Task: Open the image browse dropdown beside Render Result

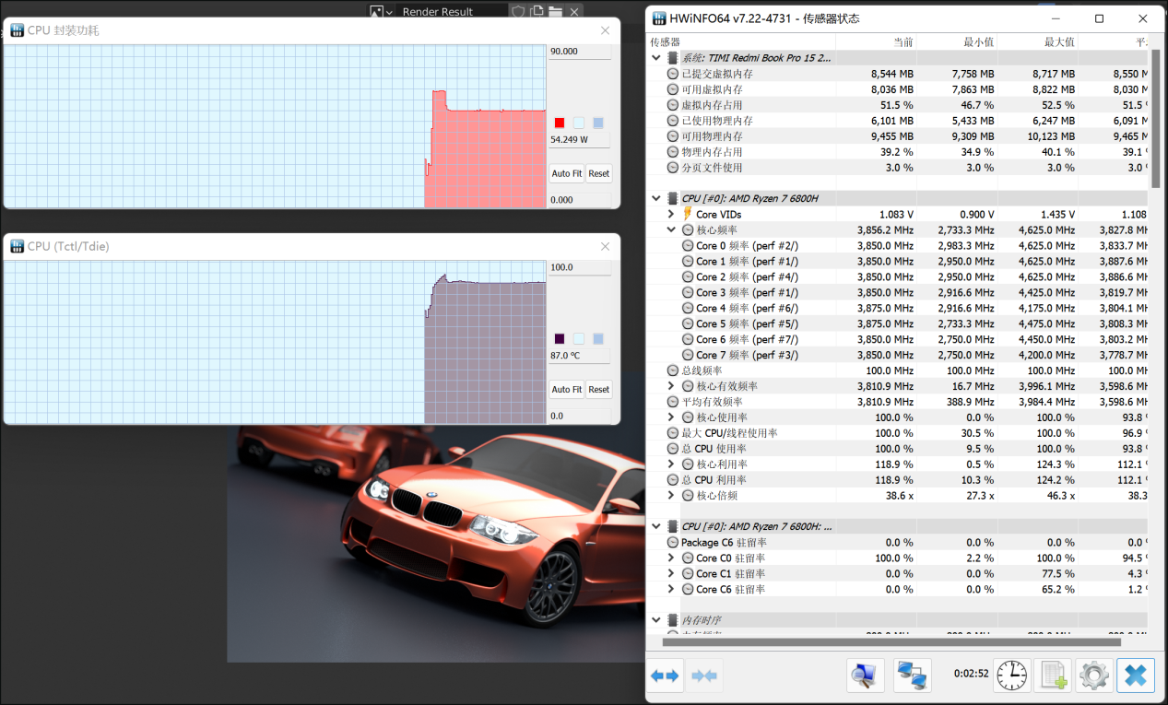Action: [381, 12]
